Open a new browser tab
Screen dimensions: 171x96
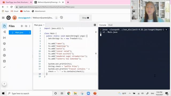coord(68,2)
